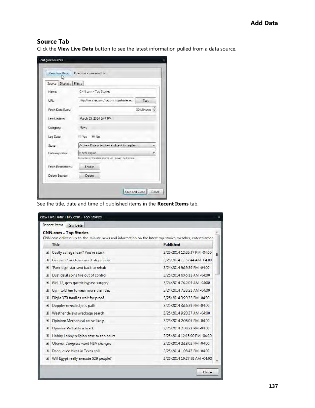Enable Fetch Restrictions
This screenshot has height=408, width=315.
coord(89,167)
